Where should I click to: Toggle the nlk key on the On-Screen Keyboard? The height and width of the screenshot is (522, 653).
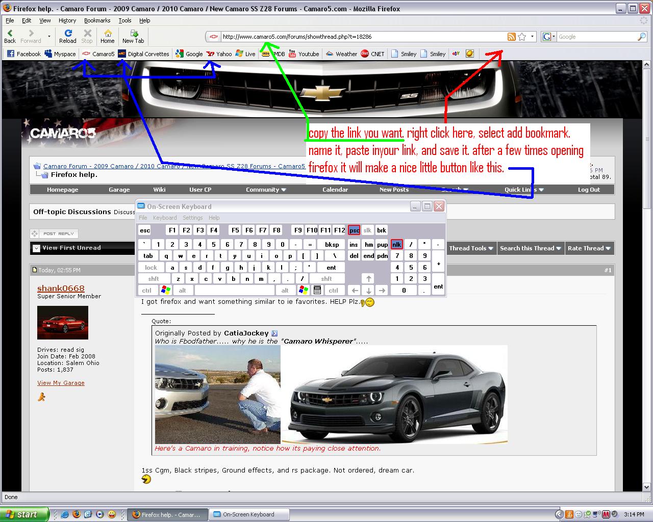coord(396,244)
